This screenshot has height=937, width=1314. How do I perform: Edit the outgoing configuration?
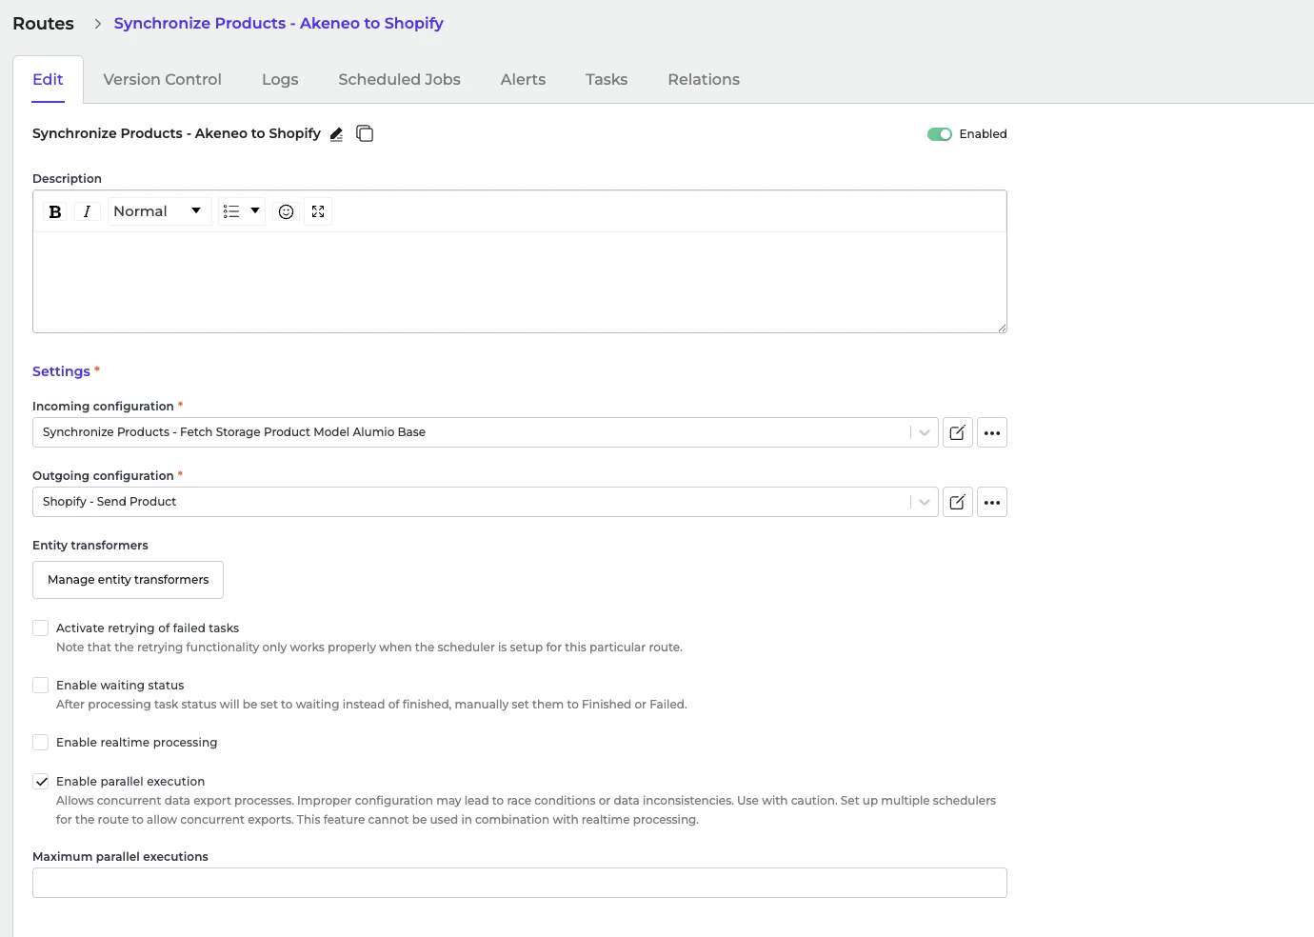click(x=958, y=502)
